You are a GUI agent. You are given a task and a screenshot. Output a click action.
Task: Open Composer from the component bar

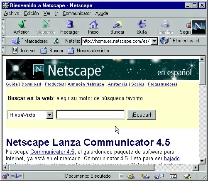pyautogui.click(x=187, y=176)
